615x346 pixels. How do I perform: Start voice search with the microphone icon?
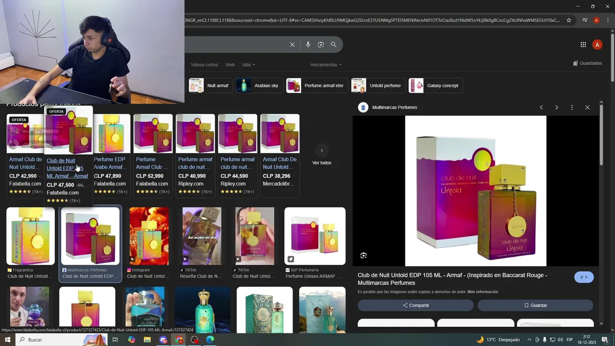[308, 45]
